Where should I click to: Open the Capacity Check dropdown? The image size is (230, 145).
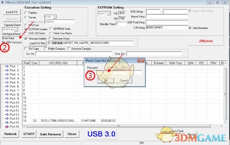[16, 30]
